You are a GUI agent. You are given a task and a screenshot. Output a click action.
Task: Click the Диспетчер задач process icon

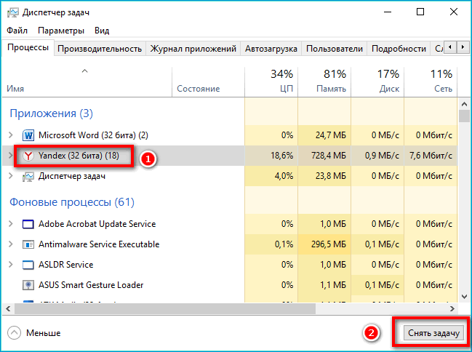coord(29,176)
